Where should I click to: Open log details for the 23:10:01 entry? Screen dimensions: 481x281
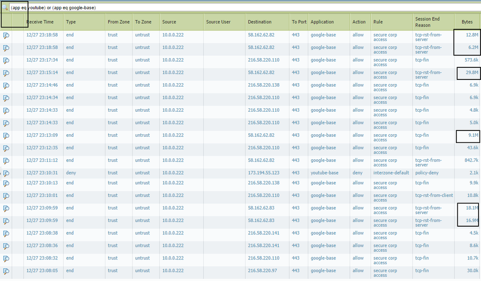click(x=6, y=195)
